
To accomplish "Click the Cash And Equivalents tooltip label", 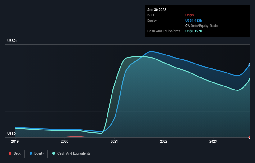I will (164, 31).
